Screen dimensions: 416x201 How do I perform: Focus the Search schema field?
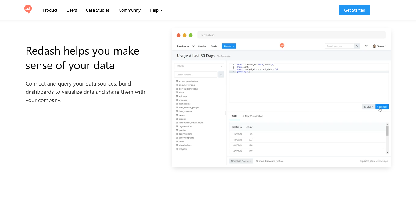[x=196, y=75]
